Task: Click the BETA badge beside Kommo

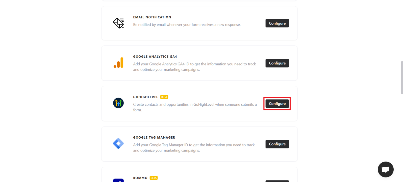Action: [x=154, y=178]
